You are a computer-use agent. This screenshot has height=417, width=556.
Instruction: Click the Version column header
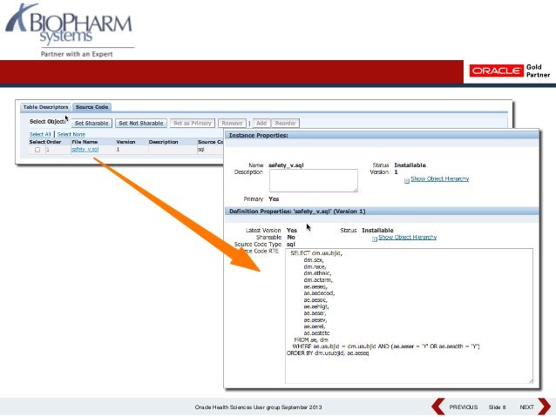(125, 142)
